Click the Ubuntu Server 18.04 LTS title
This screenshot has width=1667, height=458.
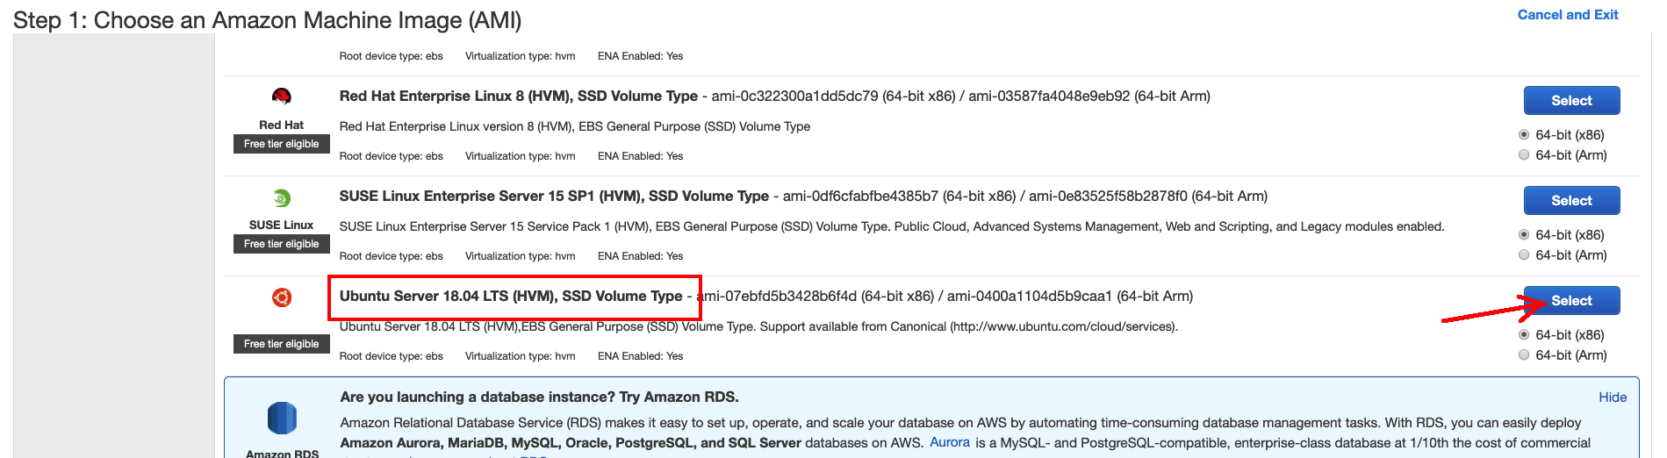click(511, 296)
